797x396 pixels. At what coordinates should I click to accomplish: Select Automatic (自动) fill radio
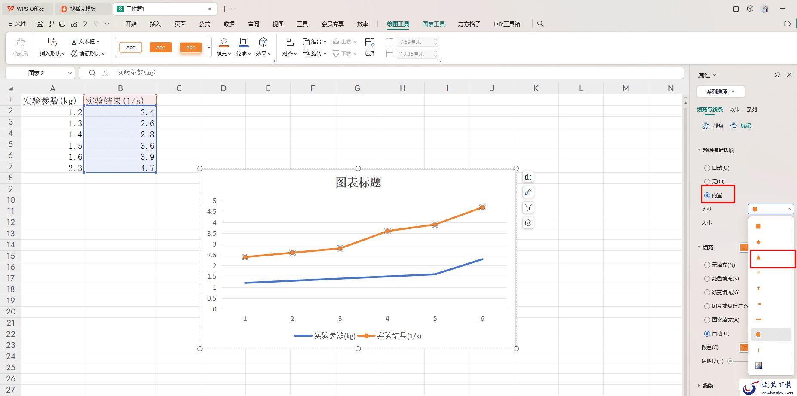point(707,334)
